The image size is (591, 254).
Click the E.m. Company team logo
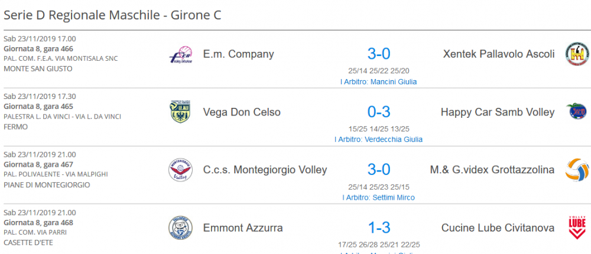(180, 55)
